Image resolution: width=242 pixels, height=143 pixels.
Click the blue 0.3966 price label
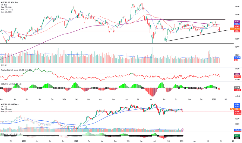pos(237,24)
